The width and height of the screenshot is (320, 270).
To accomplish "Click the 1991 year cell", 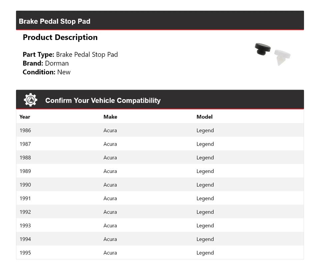I will point(25,198).
